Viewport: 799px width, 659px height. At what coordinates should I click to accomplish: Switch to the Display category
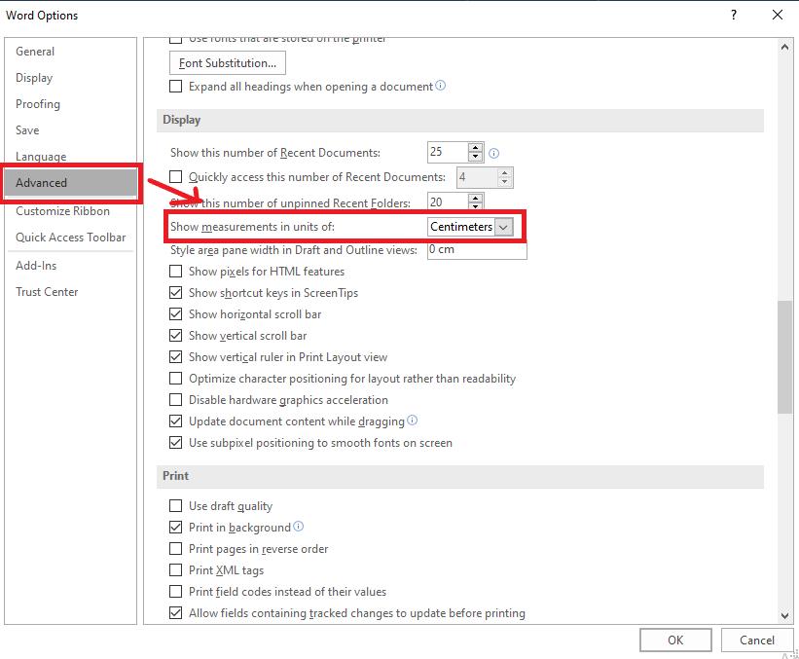coord(34,77)
